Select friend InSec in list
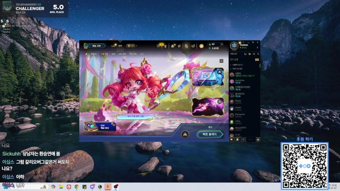This screenshot has width=340, height=191. 244,122
